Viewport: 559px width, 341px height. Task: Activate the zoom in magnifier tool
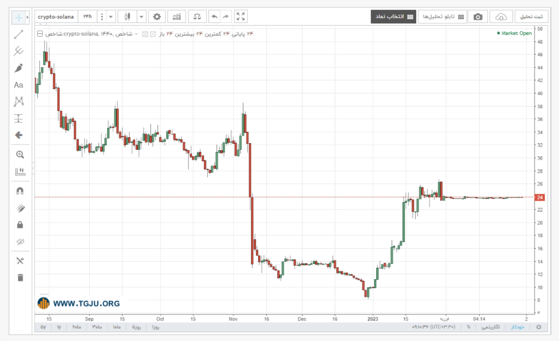[20, 155]
